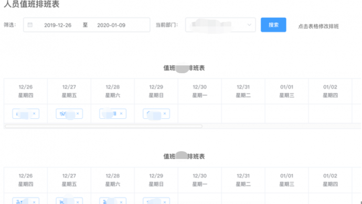The width and height of the screenshot is (362, 204).
Task: Open the 当前部门 dropdown
Action: pyautogui.click(x=220, y=25)
